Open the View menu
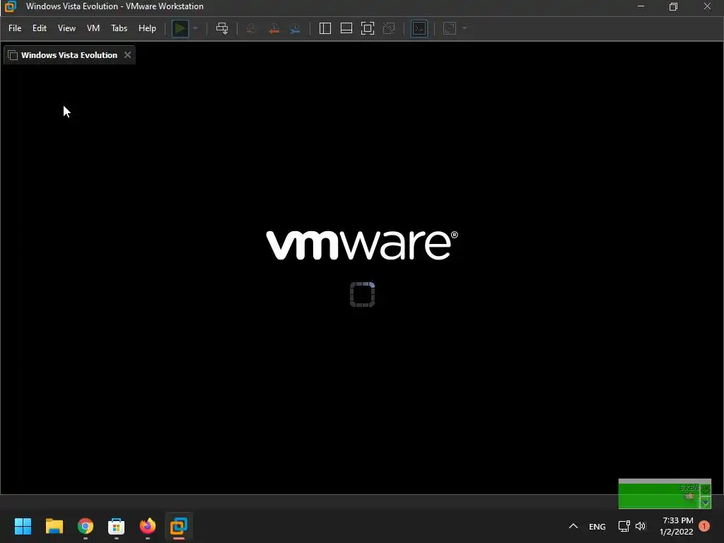The width and height of the screenshot is (724, 543). 66,28
